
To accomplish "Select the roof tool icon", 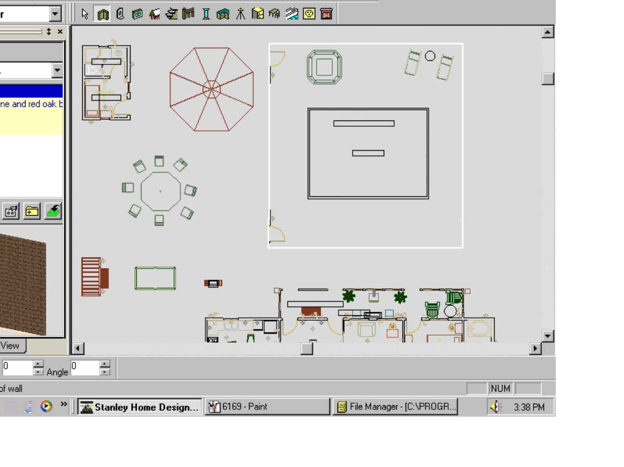I will [x=223, y=14].
